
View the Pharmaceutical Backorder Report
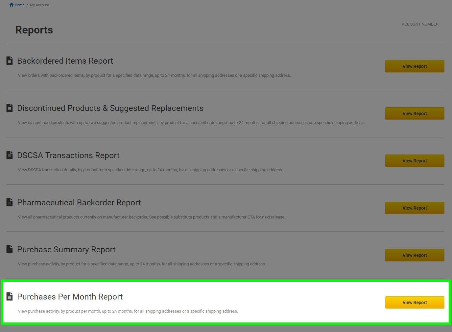tap(415, 208)
